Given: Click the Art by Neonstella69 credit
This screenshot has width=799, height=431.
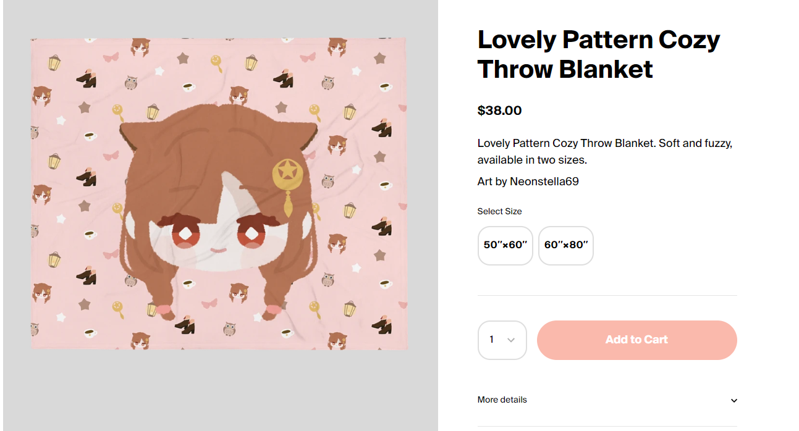Looking at the screenshot, I should 528,182.
